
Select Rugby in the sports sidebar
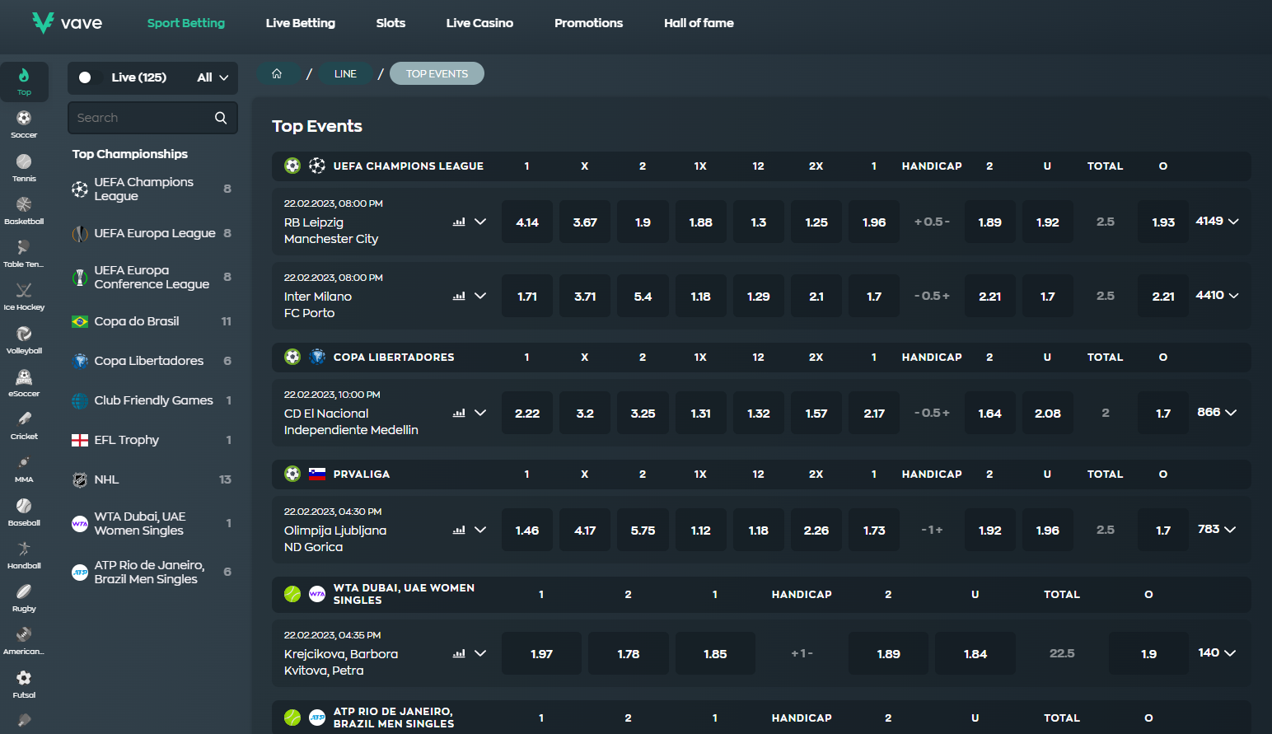point(24,597)
